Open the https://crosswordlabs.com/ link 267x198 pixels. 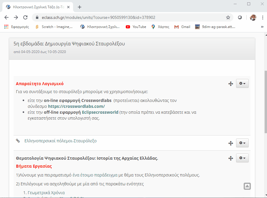click(76, 106)
